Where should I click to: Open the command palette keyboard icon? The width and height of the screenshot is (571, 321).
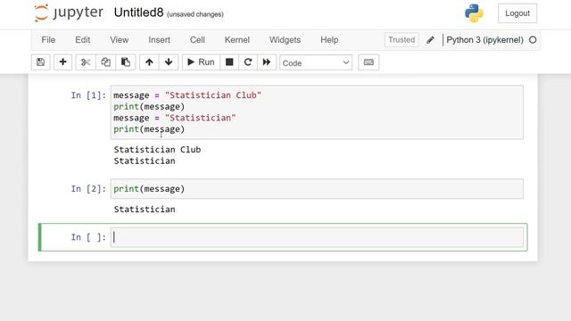[x=368, y=62]
